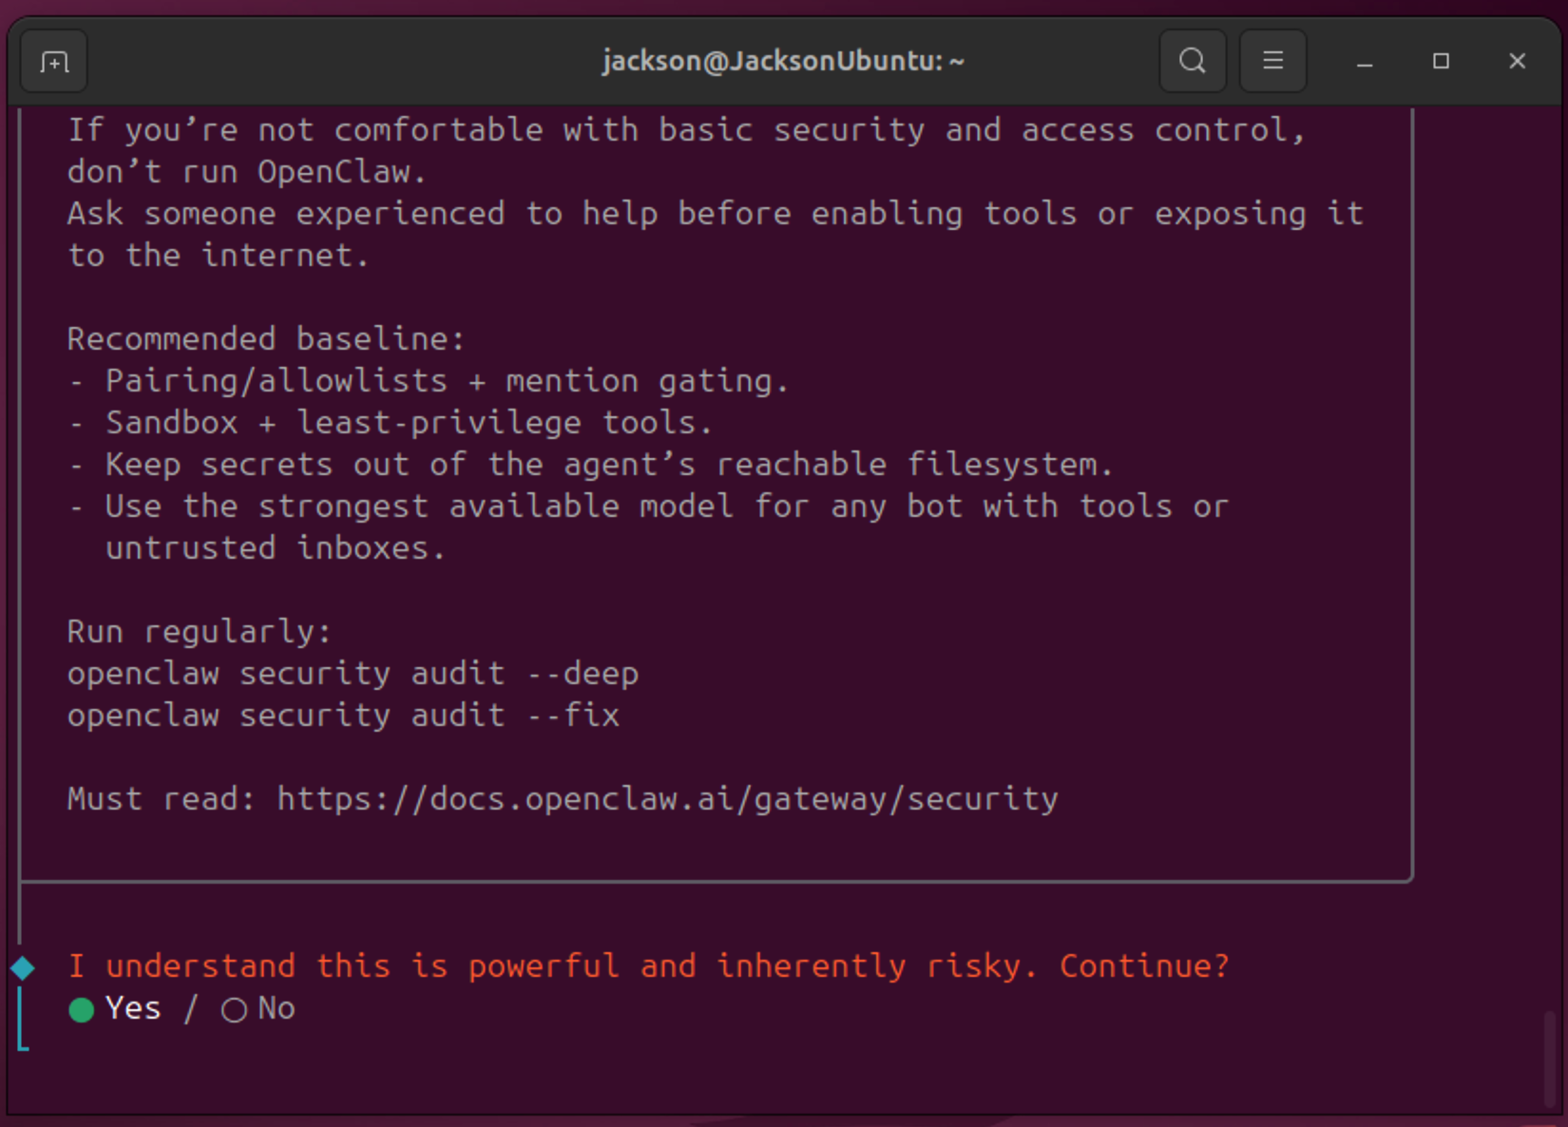
Task: Click the orange 'Continue?' prompt text
Action: 1144,966
